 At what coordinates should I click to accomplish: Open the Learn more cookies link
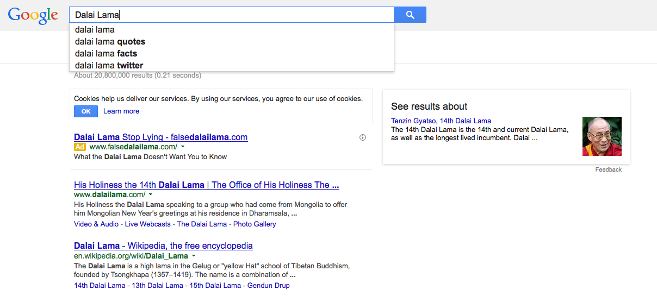(121, 111)
